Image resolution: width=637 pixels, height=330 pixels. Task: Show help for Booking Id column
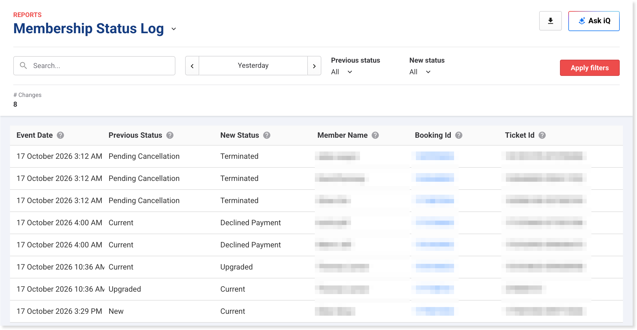459,135
